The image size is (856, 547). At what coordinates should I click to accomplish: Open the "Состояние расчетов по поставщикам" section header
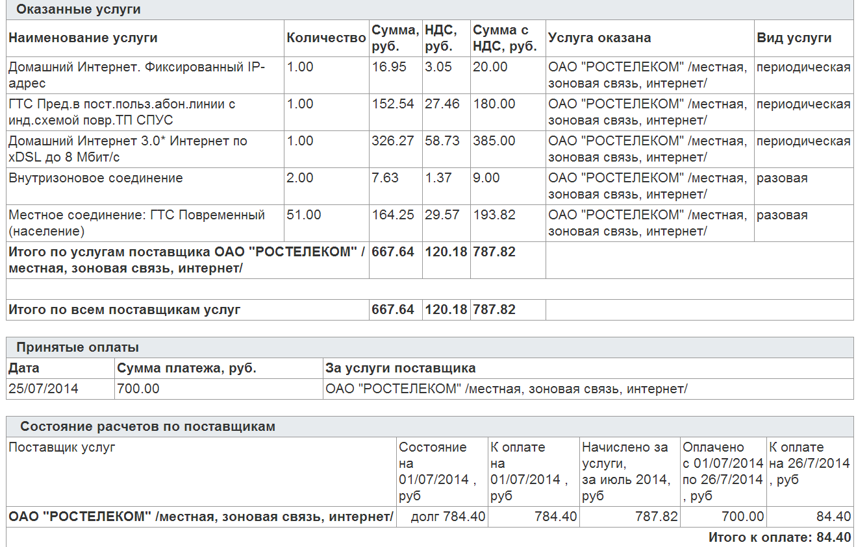(x=147, y=427)
